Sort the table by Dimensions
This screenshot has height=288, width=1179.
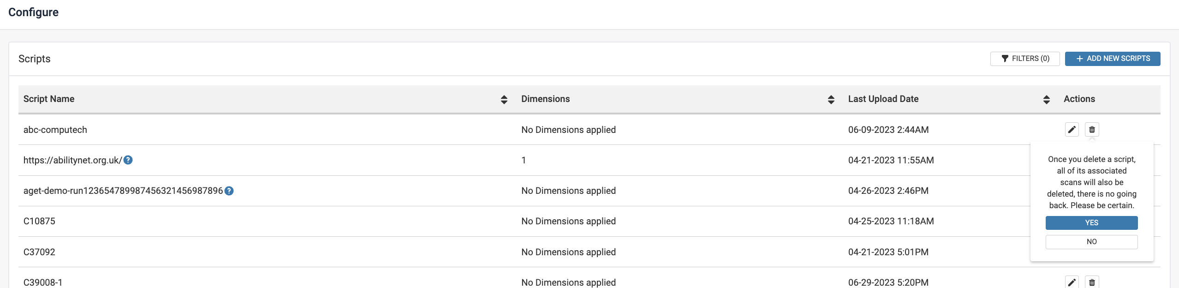(831, 99)
